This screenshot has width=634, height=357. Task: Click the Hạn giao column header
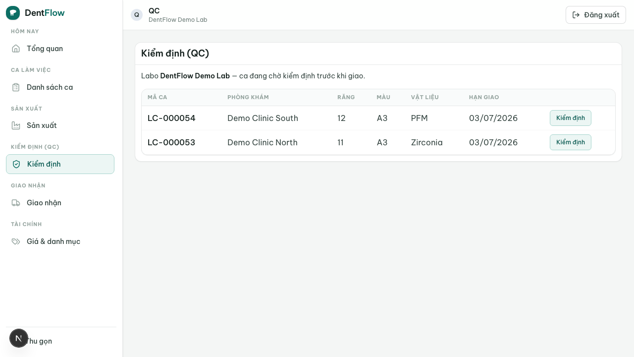click(484, 97)
